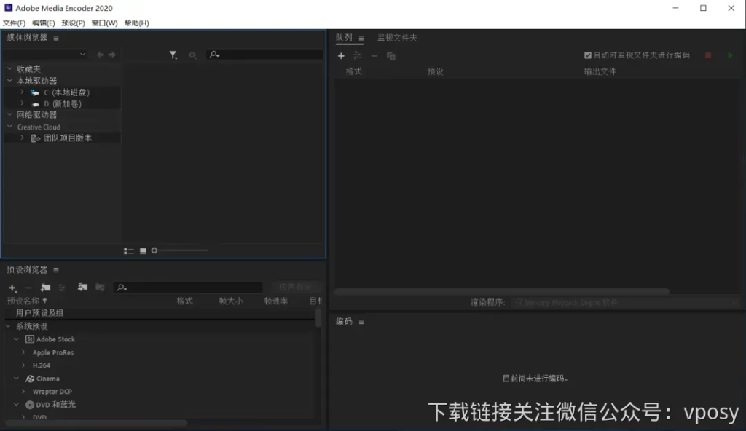Click the media browser search field
746x431 pixels.
coord(265,54)
